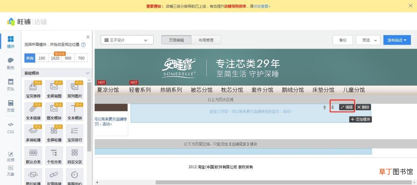Screen dimensions: 417x185
Task: Filter modules by 790 width
Action: 81,58
